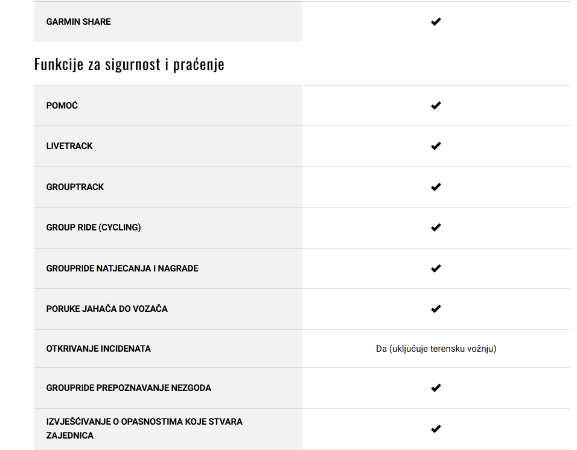Click the 'Da (uključuje terensku vožnju)' text
This screenshot has height=450, width=577.
436,349
